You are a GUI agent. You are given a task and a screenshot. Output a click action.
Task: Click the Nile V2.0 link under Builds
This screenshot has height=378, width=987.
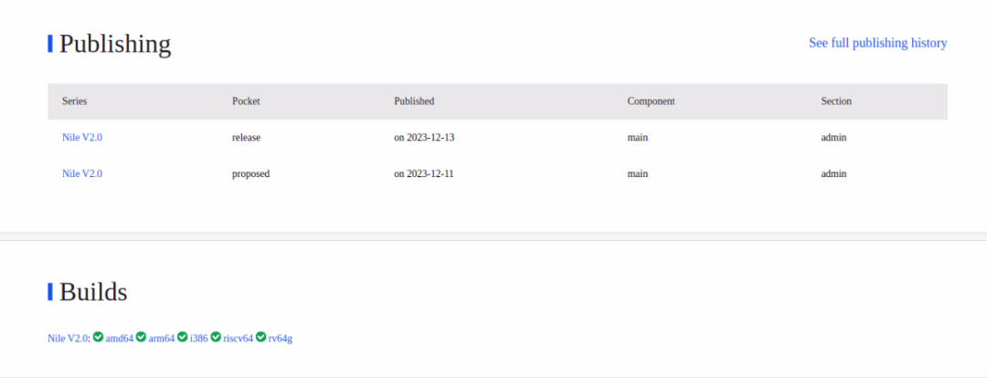pyautogui.click(x=68, y=339)
